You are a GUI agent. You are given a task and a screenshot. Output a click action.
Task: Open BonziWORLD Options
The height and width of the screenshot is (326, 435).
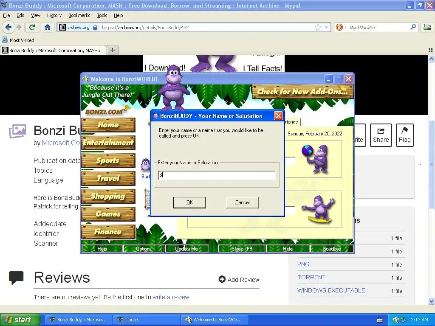(144, 249)
